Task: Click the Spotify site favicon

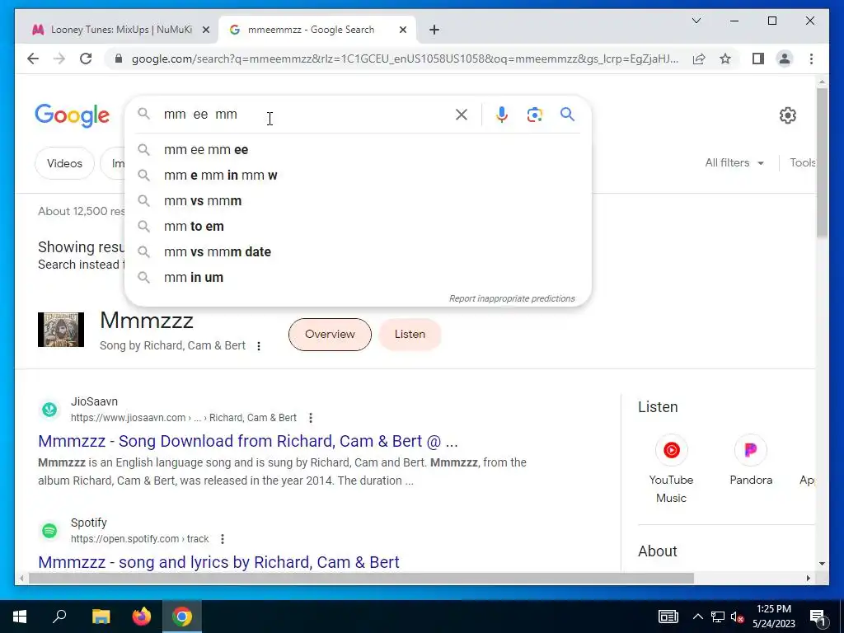Action: point(49,531)
